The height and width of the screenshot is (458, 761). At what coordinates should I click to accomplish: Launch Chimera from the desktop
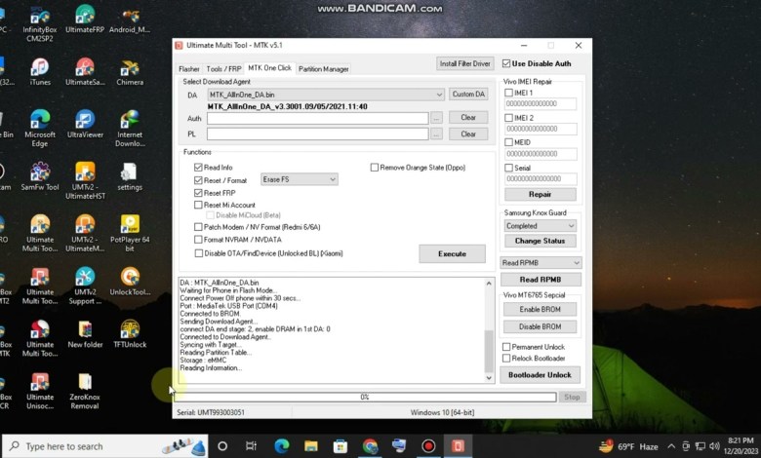(x=130, y=72)
